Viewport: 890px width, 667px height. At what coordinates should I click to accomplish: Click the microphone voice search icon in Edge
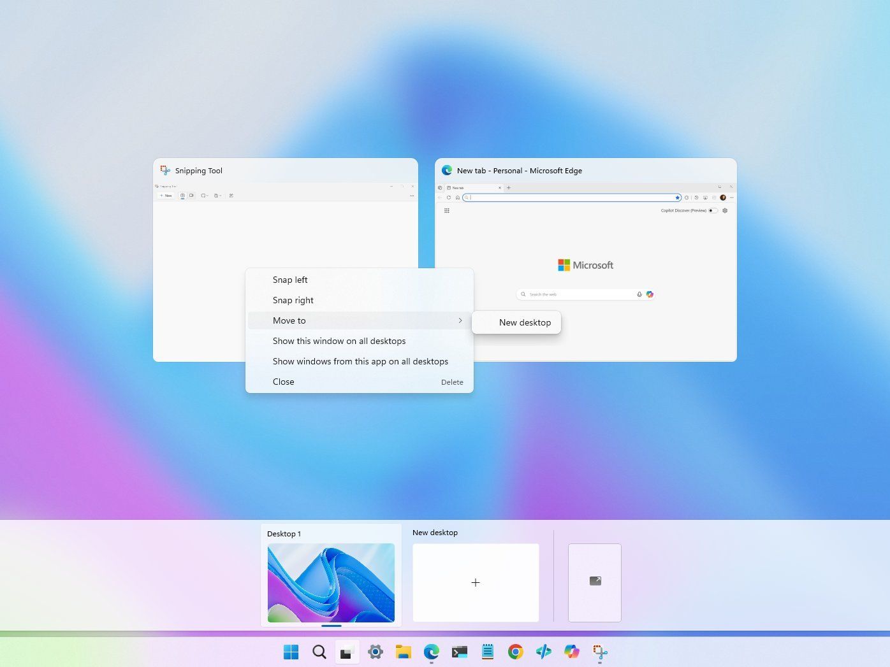pos(639,294)
